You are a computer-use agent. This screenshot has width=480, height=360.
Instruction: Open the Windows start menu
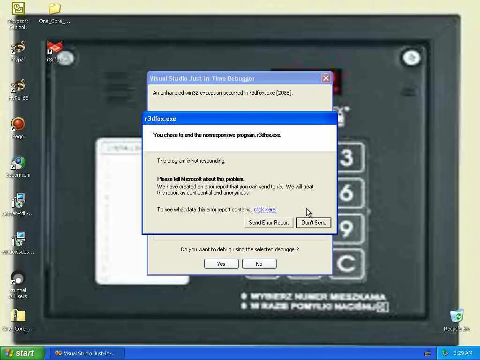pyautogui.click(x=22, y=353)
